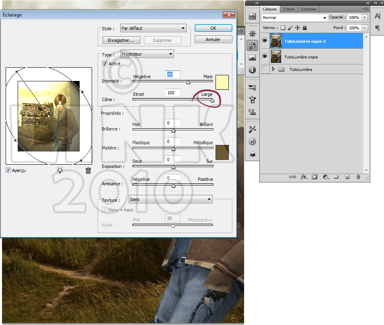384x325 pixels.
Task: Click the delete layer trash icon
Action: pyautogui.click(x=357, y=177)
